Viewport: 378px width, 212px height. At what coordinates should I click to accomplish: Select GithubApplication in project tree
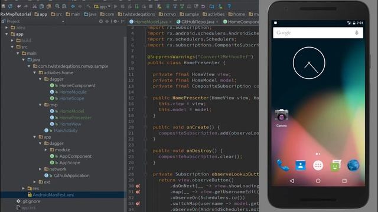71,175
